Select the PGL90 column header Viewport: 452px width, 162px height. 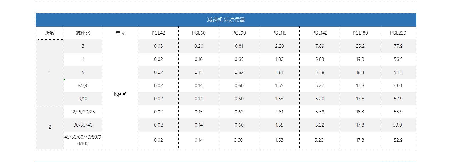(239, 33)
